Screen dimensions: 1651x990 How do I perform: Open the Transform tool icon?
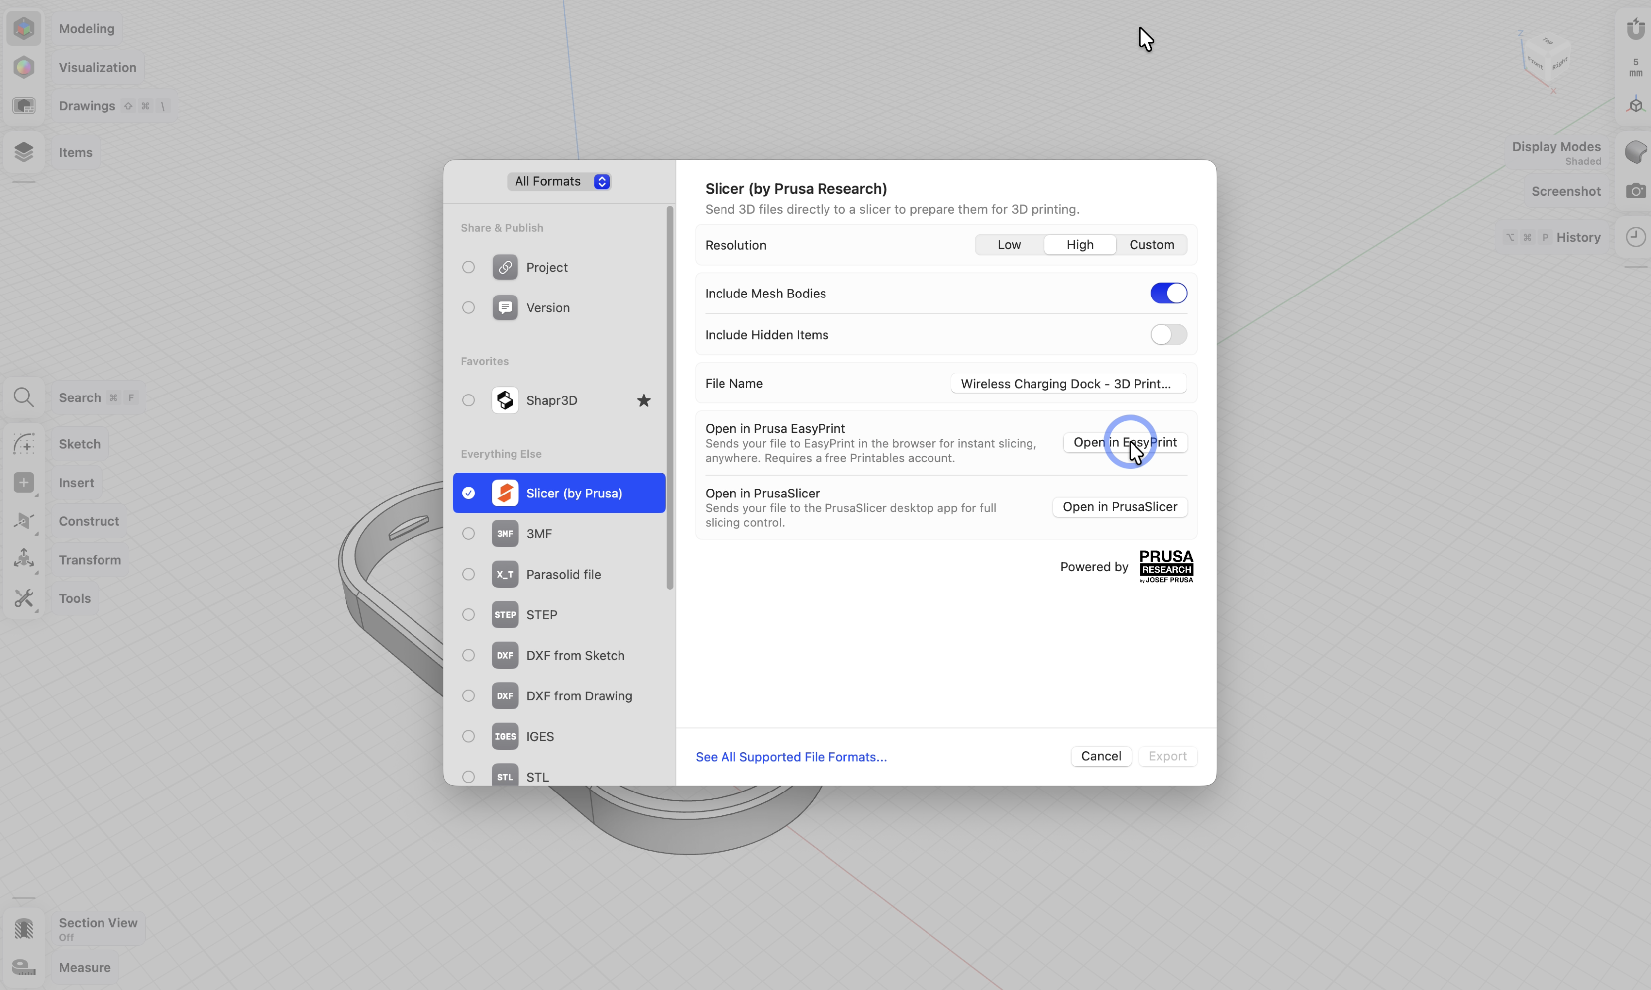tap(24, 560)
